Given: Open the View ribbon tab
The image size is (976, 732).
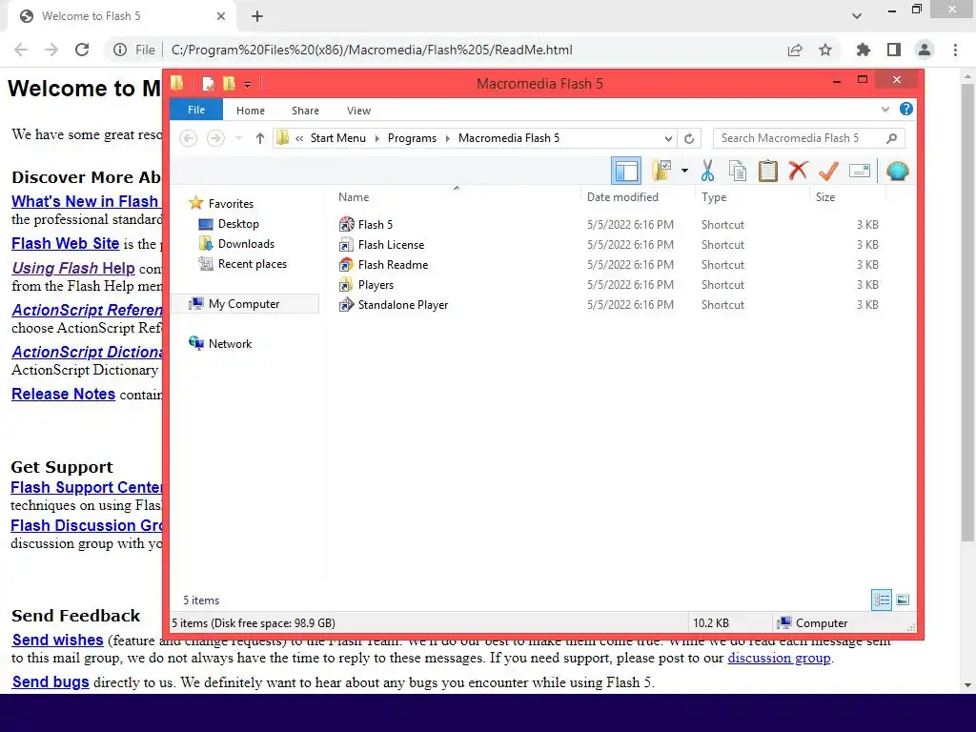Looking at the screenshot, I should tap(358, 111).
